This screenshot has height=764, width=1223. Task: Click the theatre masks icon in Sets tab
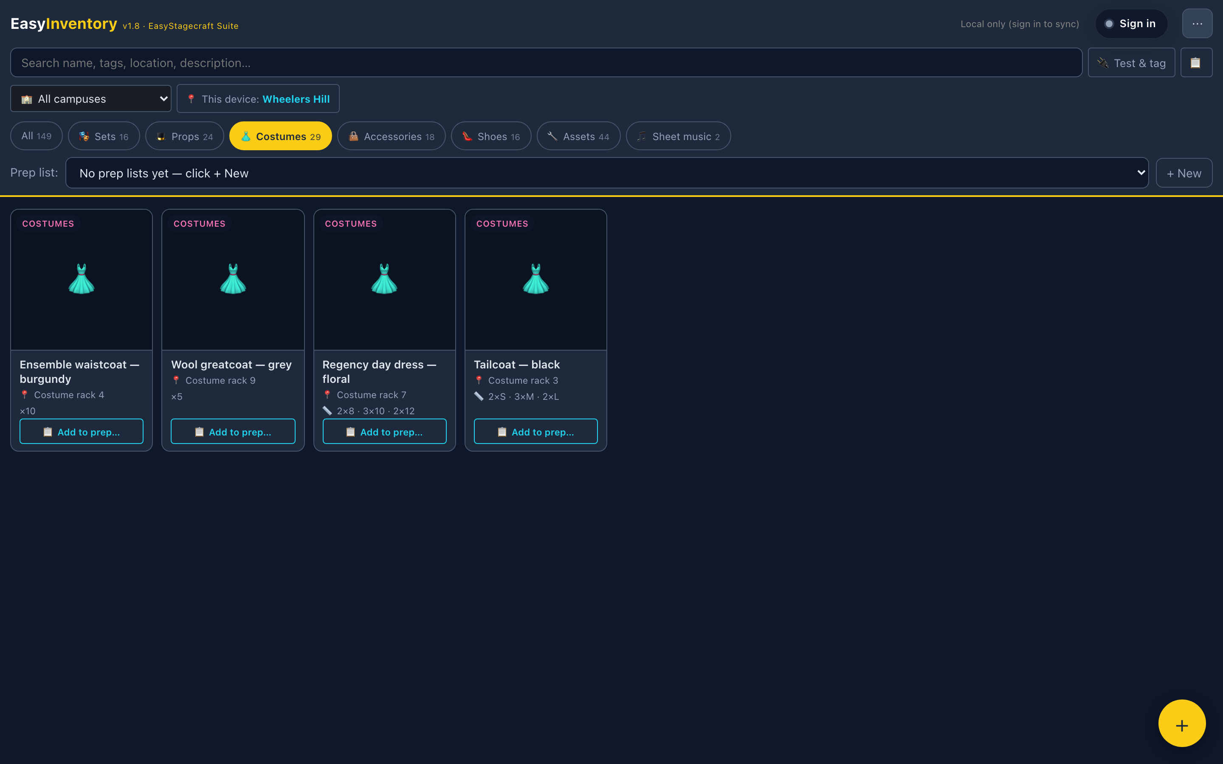tap(85, 136)
